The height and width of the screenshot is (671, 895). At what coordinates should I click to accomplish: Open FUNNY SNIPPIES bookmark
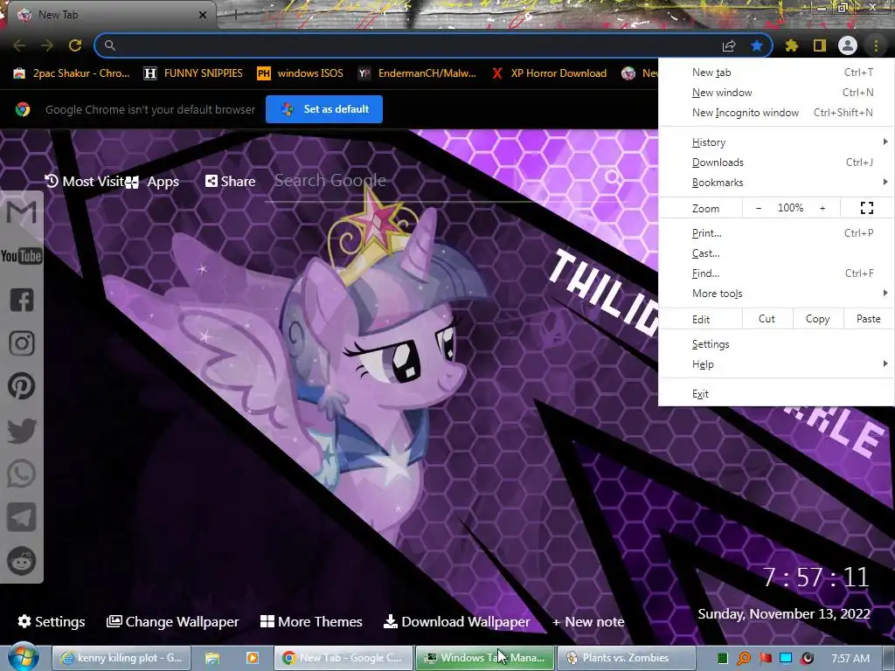193,73
